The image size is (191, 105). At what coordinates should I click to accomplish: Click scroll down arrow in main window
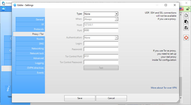tap(181, 98)
